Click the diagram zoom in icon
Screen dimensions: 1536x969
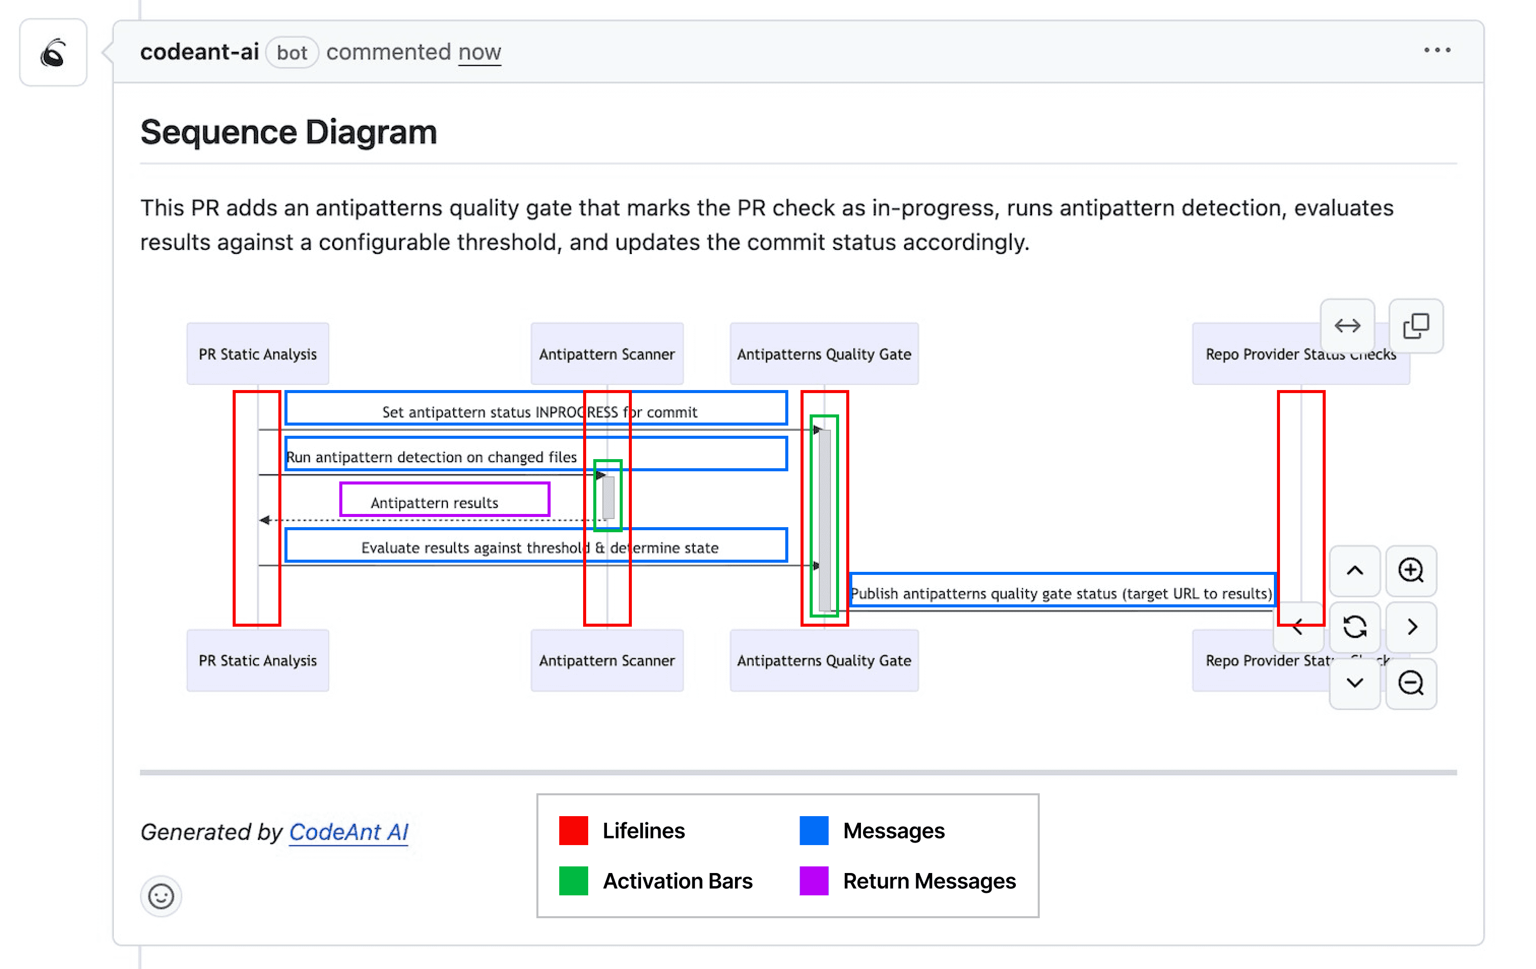[x=1411, y=570]
